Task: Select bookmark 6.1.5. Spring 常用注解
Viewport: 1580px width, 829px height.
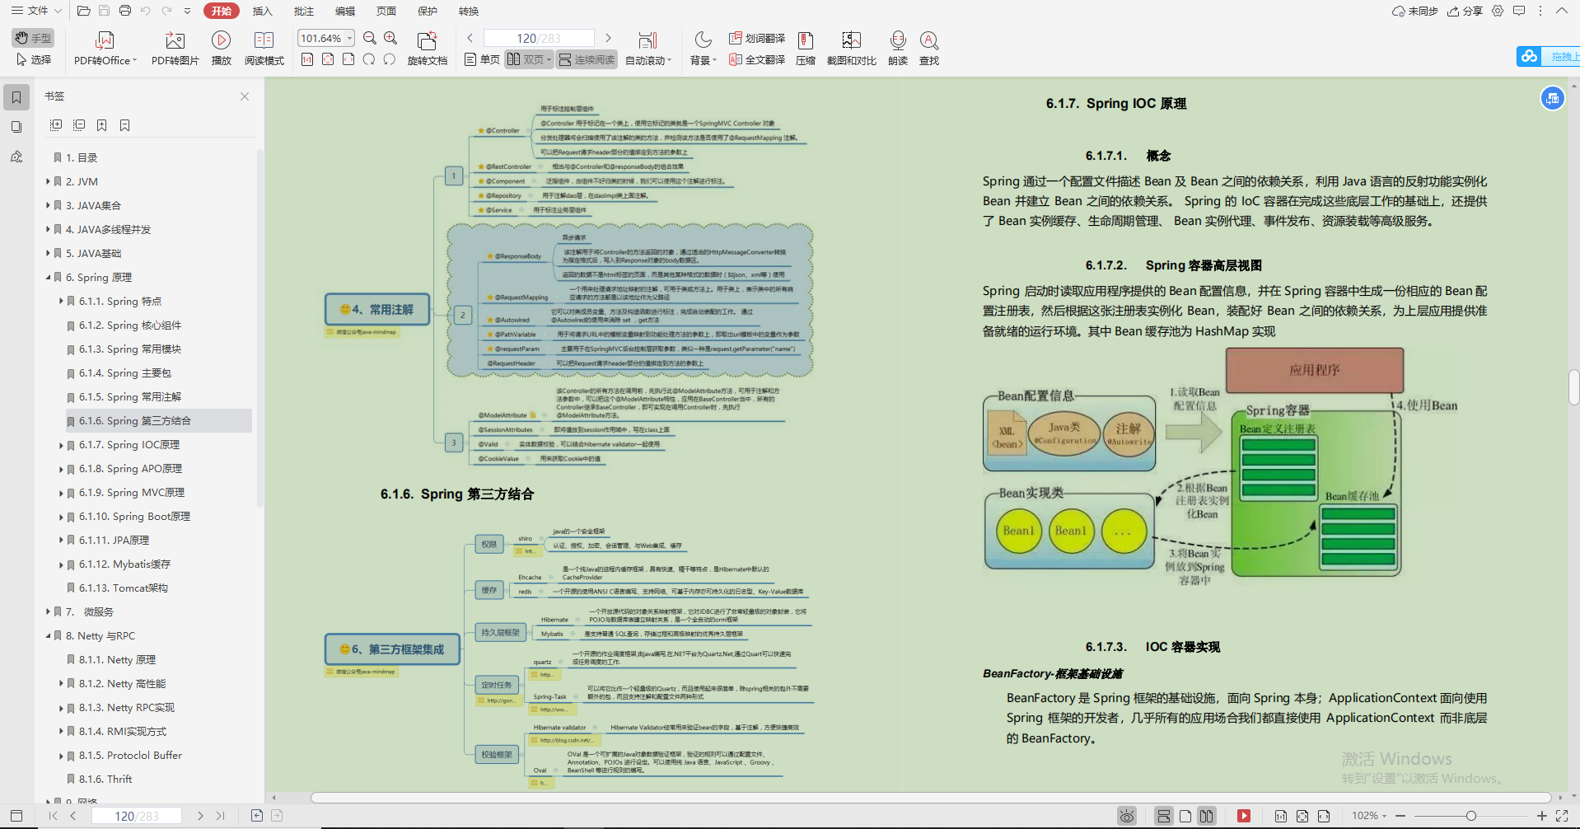Action: click(130, 396)
